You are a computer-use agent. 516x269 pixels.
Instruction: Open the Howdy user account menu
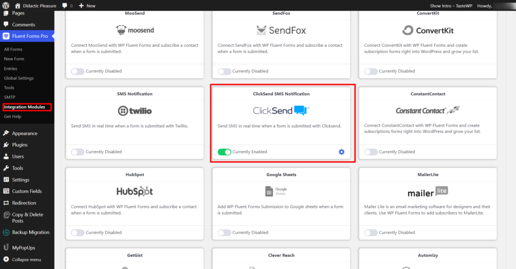[x=484, y=6]
